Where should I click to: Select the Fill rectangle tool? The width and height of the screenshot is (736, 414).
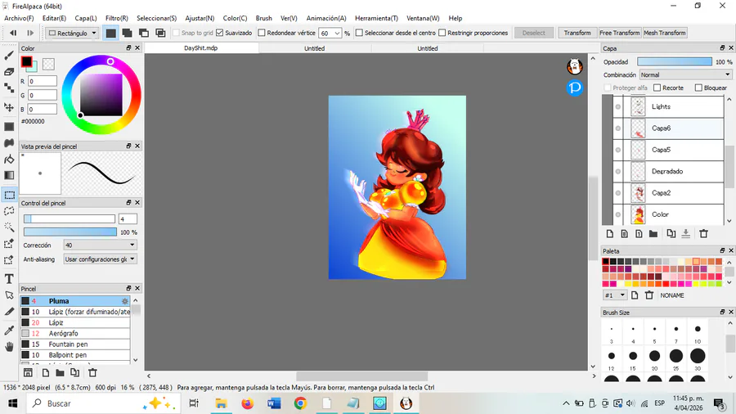[x=9, y=127]
